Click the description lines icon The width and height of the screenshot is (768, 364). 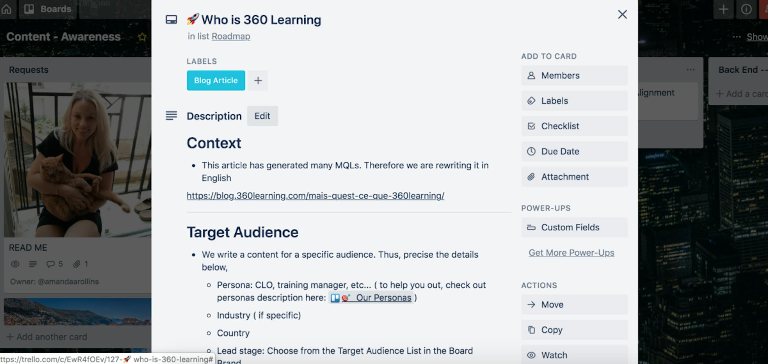[x=171, y=116]
